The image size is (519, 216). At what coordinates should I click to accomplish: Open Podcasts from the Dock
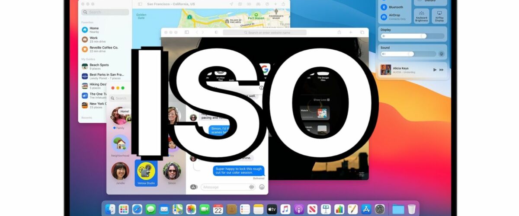(x=299, y=210)
